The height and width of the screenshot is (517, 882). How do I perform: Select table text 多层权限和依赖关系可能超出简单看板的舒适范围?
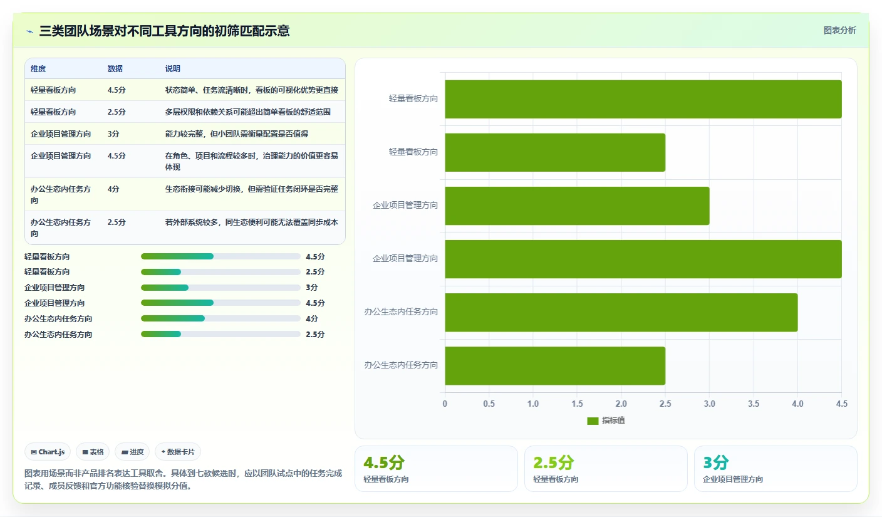pyautogui.click(x=248, y=112)
